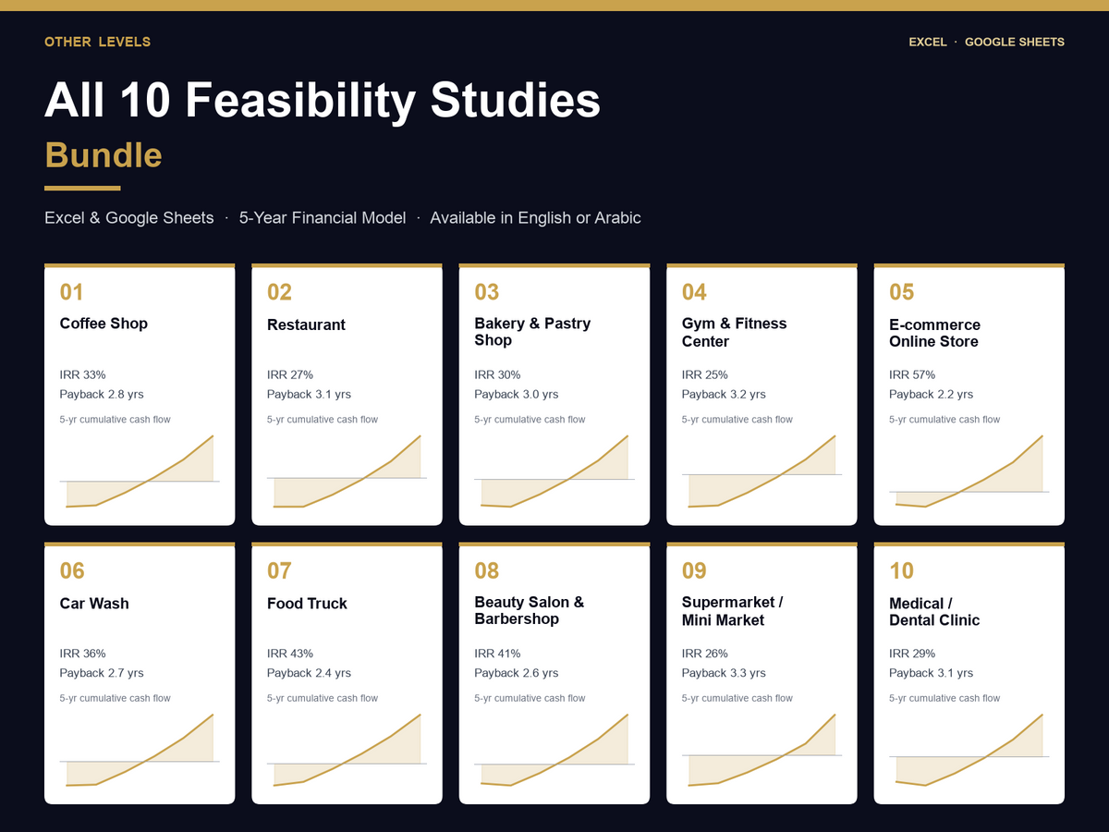The image size is (1109, 832).
Task: Click the Excel & Google Sheets subtitle text
Action: click(x=129, y=218)
